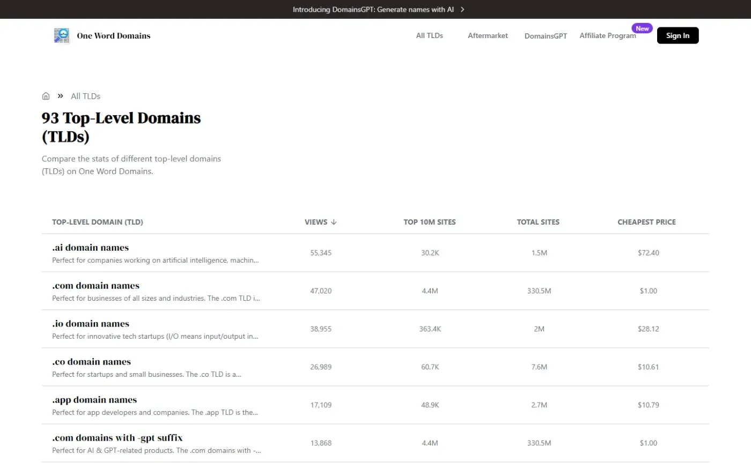Image resolution: width=751 pixels, height=469 pixels.
Task: Click the 30.2K top sites value
Action: (430, 253)
